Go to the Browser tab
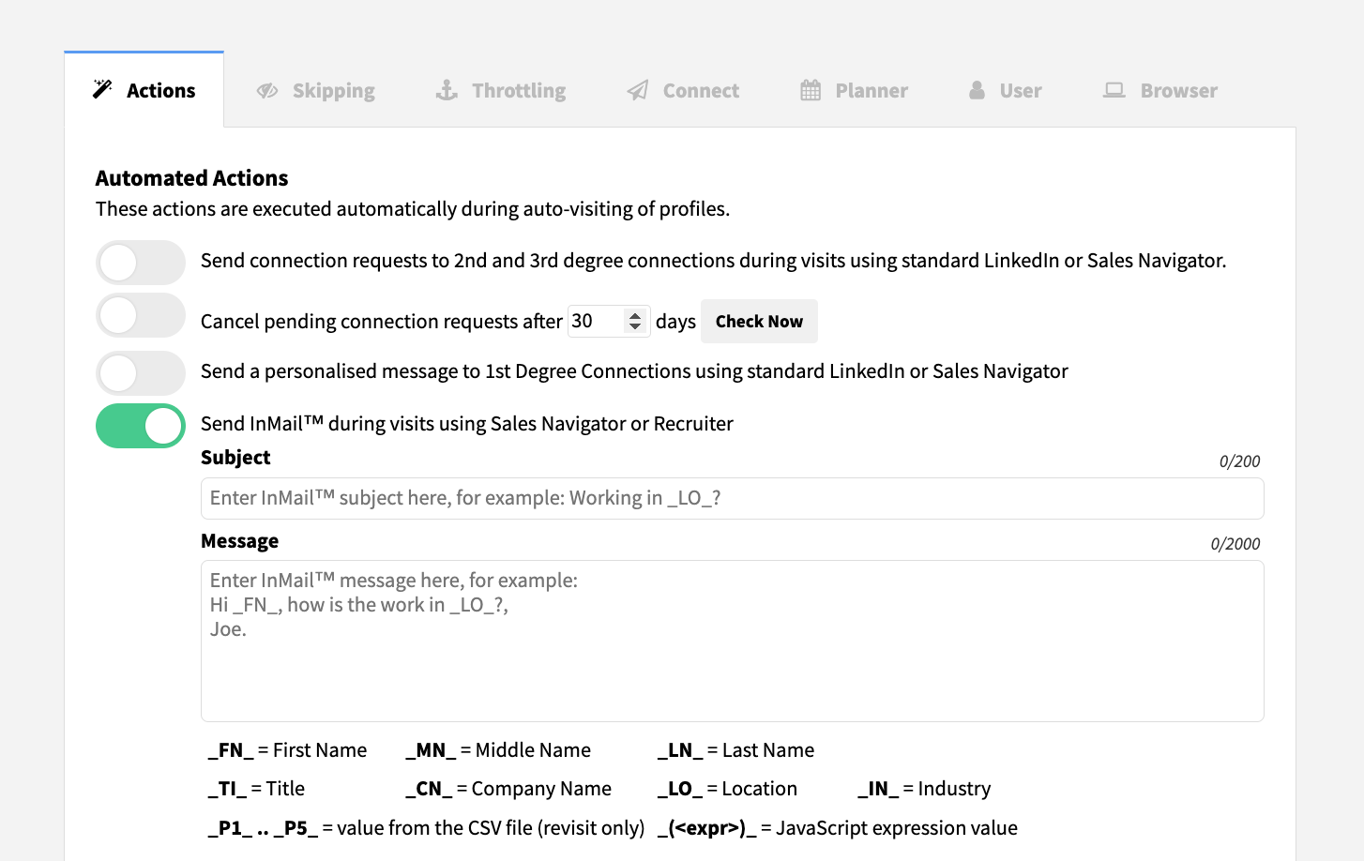The width and height of the screenshot is (1364, 861). 1160,90
